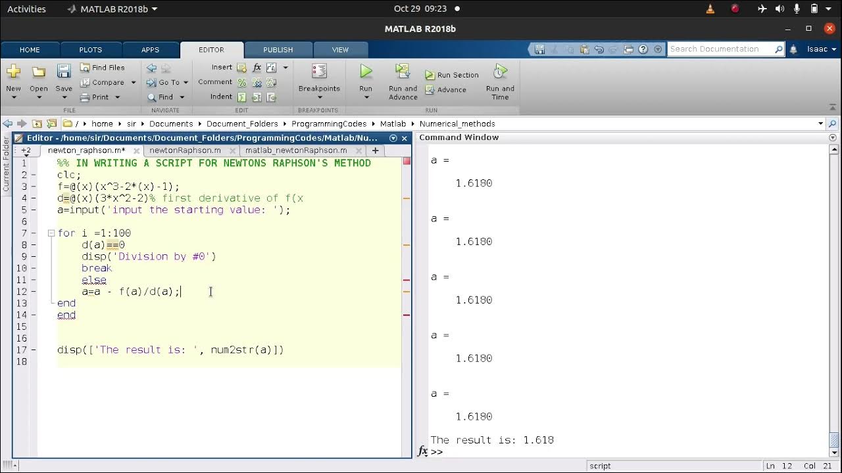Open the Go To dropdown
This screenshot has width=842, height=473.
(186, 83)
